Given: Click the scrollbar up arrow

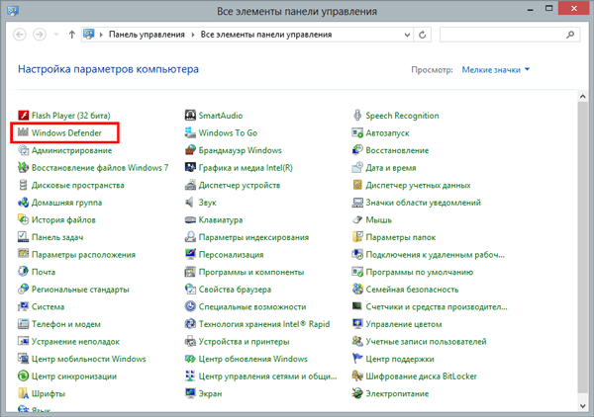Looking at the screenshot, I should (583, 96).
